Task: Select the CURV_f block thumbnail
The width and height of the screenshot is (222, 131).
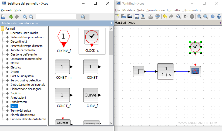Action: tap(92, 98)
